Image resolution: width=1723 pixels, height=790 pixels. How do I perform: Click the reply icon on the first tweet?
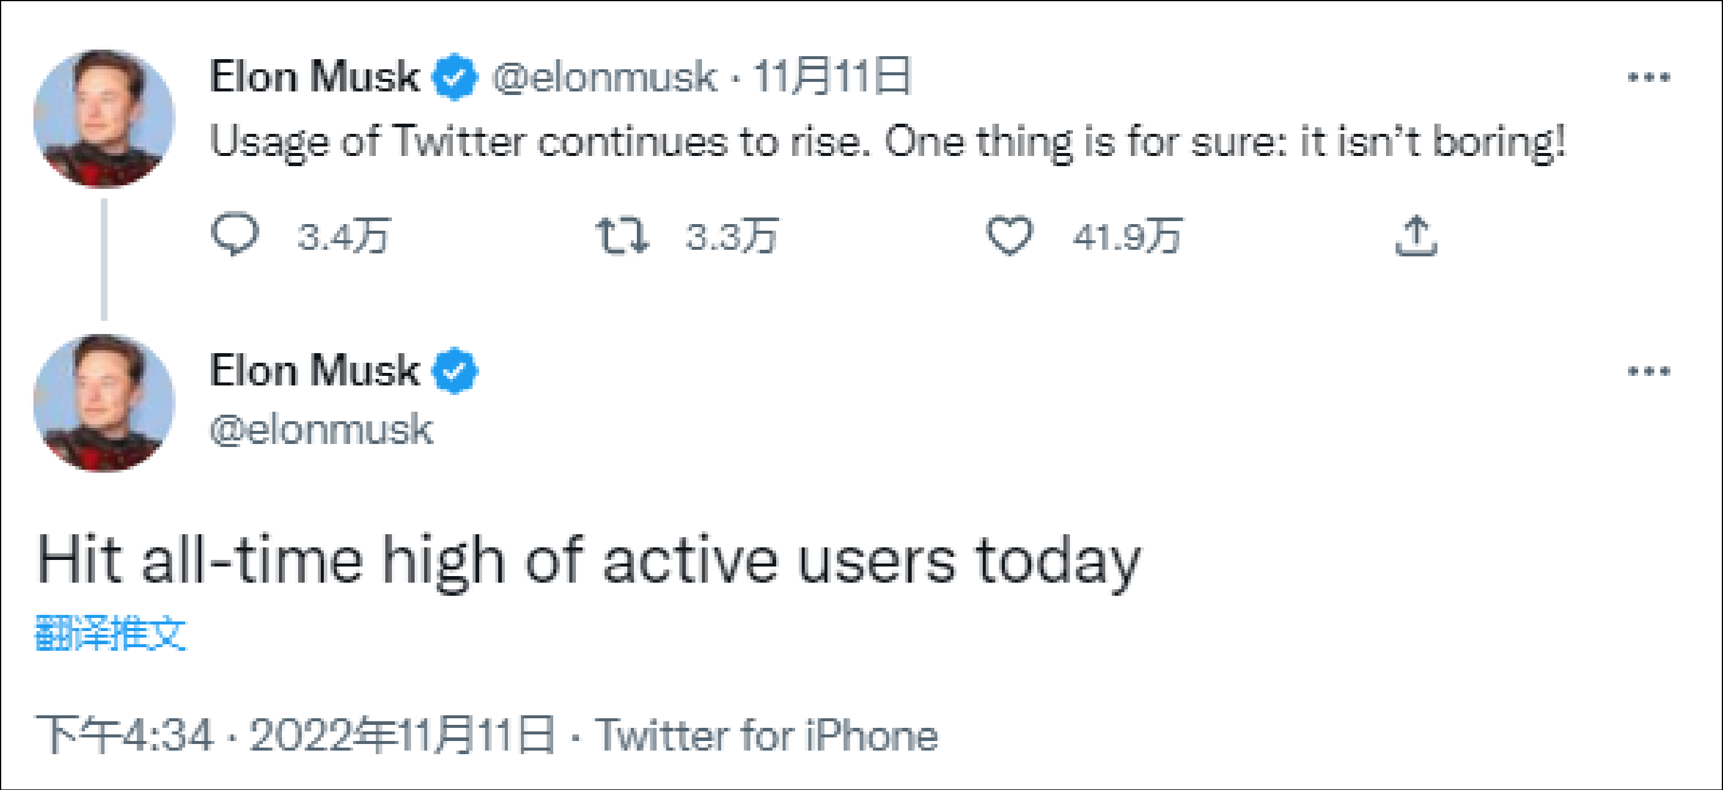pos(235,234)
